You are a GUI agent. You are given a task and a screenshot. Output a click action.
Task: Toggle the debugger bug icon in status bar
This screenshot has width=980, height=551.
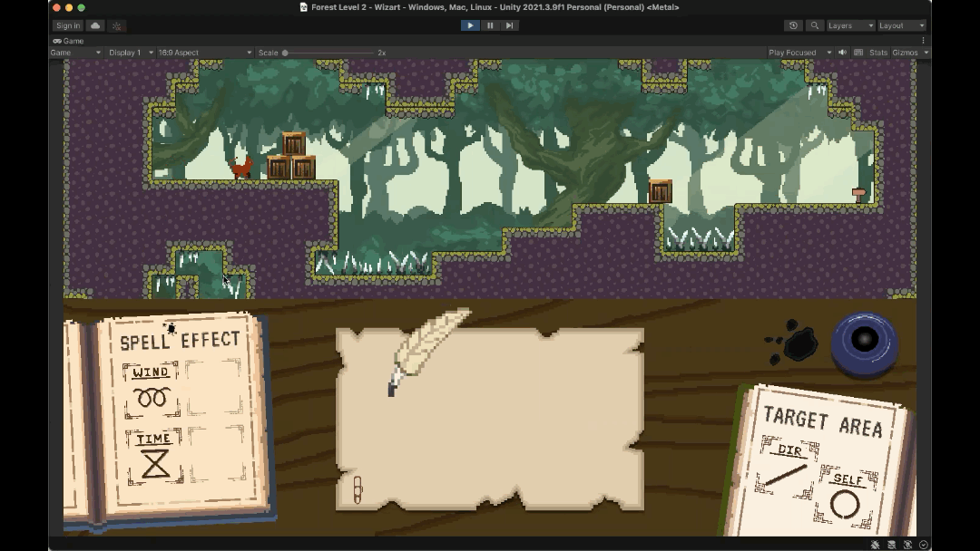[875, 545]
